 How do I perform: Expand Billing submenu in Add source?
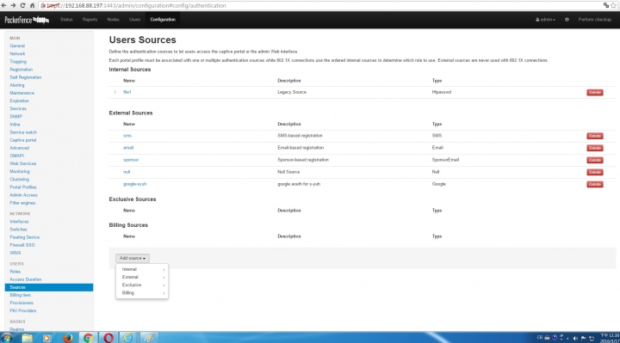[x=142, y=293]
